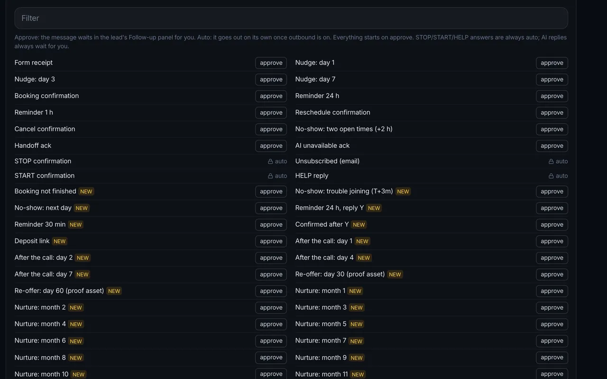
Task: Toggle approve on AI unavailable ack
Action: click(x=552, y=146)
